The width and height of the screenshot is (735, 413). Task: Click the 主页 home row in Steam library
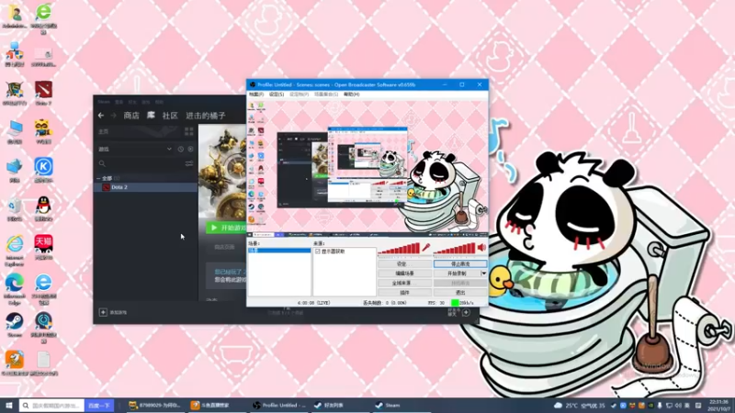(139, 131)
